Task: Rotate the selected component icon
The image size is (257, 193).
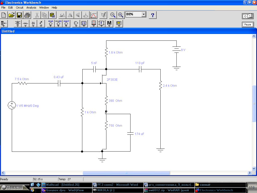Action: click(x=62, y=15)
